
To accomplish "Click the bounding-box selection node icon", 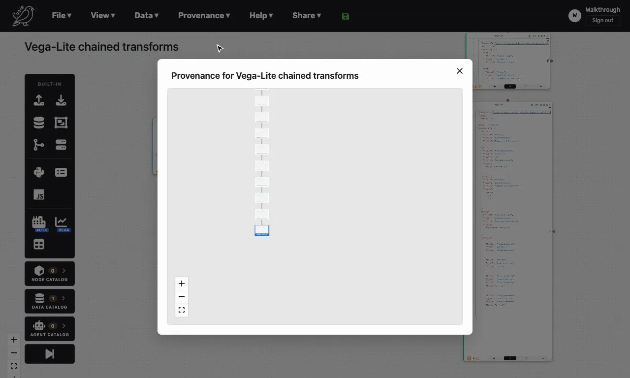I will [61, 123].
